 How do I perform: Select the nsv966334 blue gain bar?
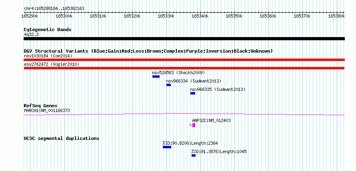(x=168, y=85)
